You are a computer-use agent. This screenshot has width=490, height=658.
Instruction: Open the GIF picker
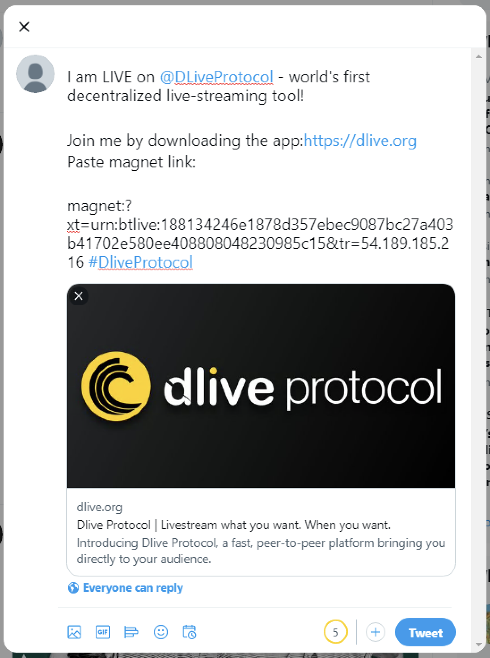click(x=103, y=632)
